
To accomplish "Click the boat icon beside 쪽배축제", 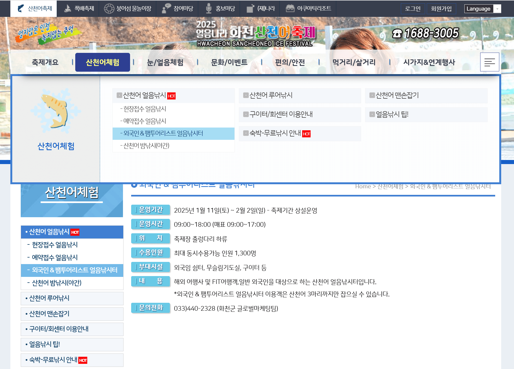I will (x=67, y=8).
